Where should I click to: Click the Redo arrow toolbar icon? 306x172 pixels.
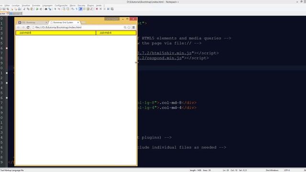41,9
